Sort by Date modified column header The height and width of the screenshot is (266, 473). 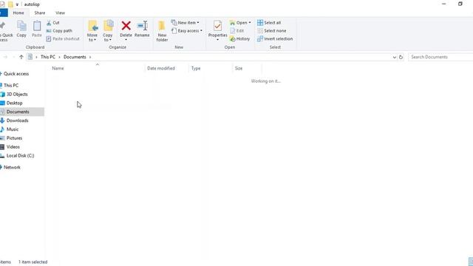tap(161, 69)
